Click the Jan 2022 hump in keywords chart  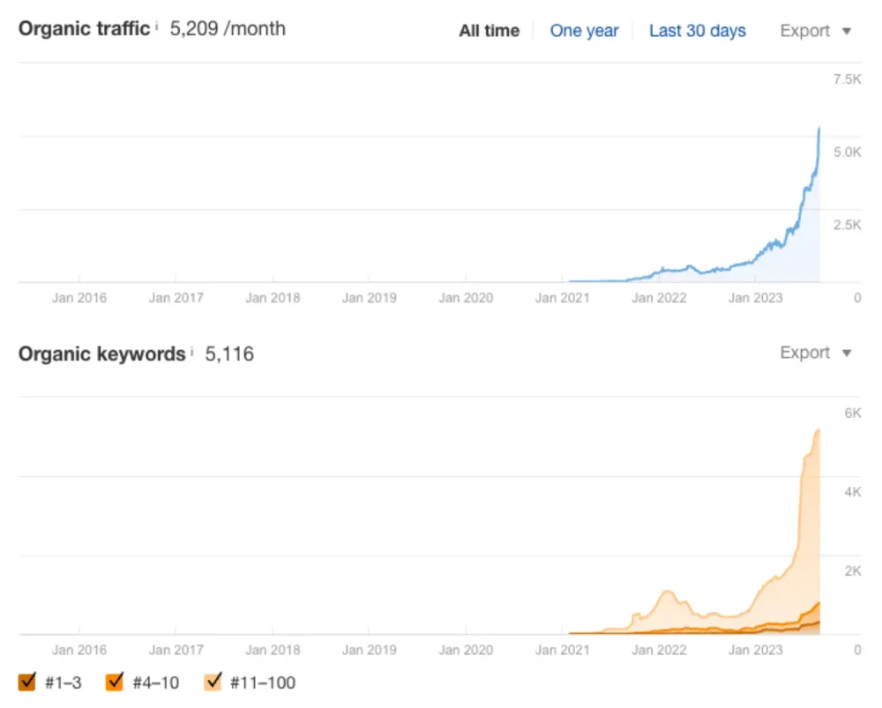click(x=668, y=592)
